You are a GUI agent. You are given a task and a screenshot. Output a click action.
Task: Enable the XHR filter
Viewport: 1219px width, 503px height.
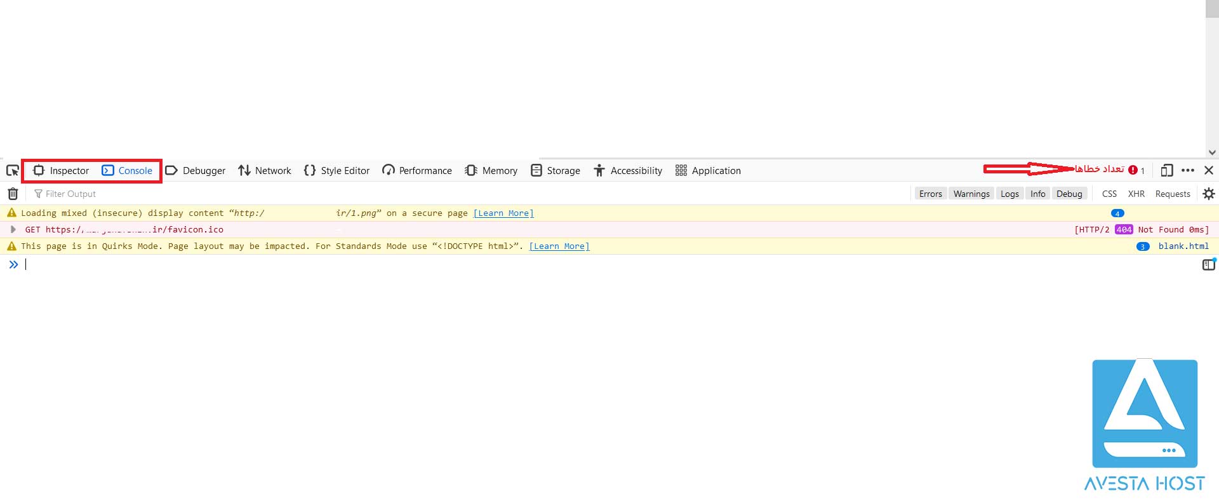coord(1136,194)
